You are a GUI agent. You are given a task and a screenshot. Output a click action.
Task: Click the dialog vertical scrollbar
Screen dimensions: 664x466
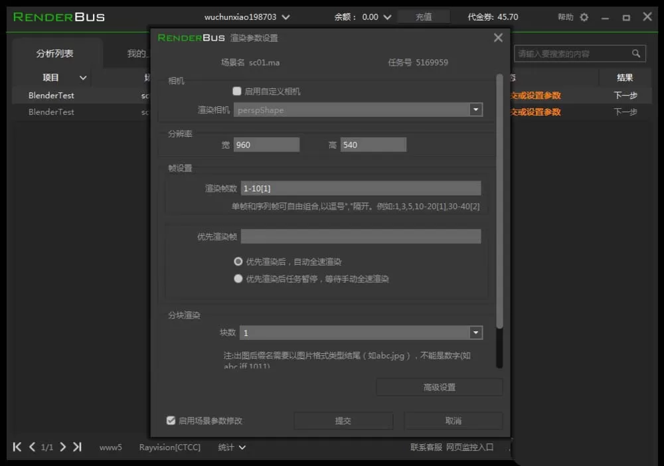[499, 201]
